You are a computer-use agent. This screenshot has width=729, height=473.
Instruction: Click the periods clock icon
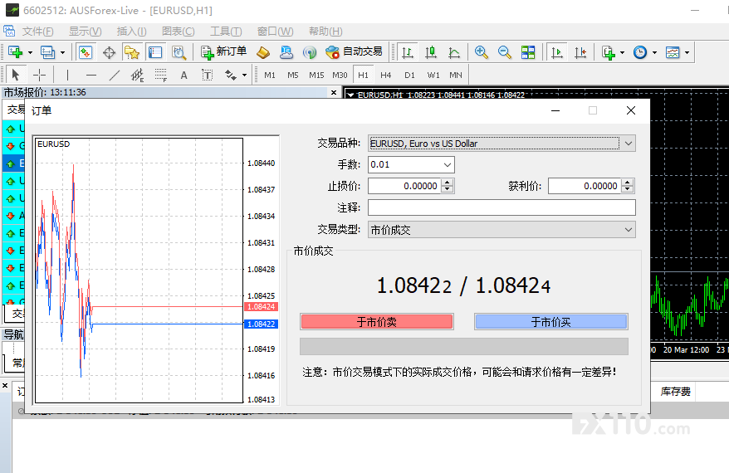pyautogui.click(x=640, y=52)
